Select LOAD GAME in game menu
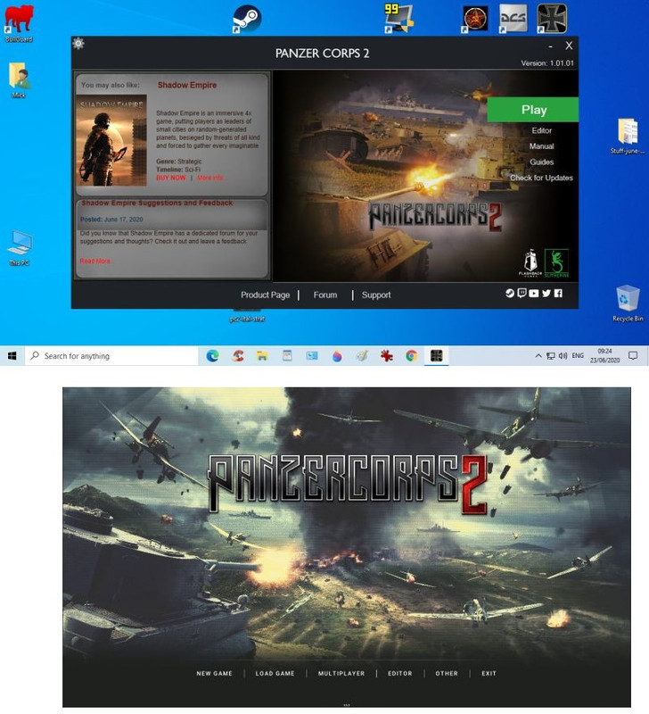 [x=275, y=674]
